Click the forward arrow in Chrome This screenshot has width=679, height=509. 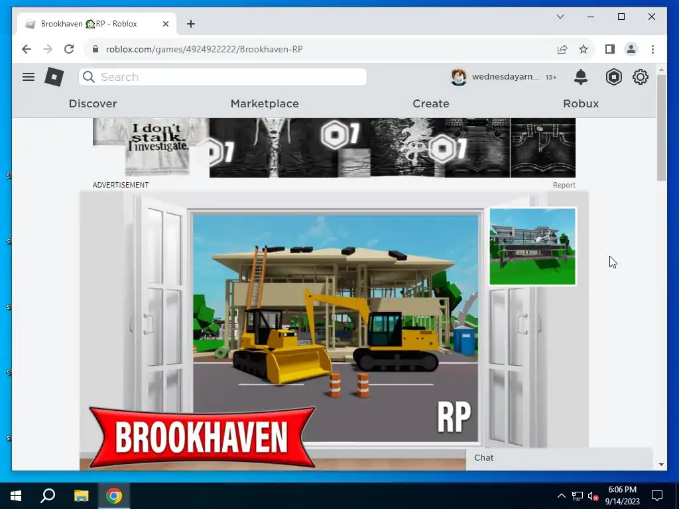[x=48, y=49]
